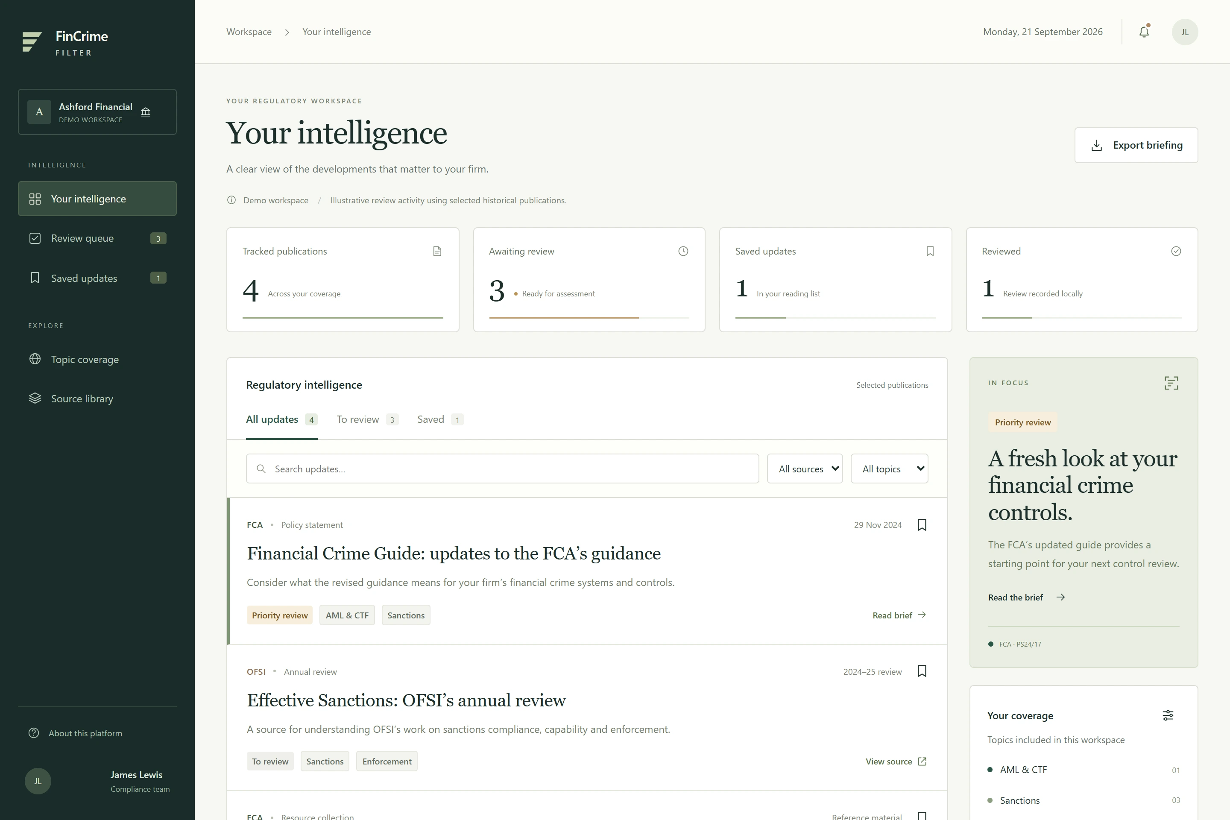The image size is (1230, 820).
Task: Click the To review tag on OFSI review
Action: pos(270,761)
